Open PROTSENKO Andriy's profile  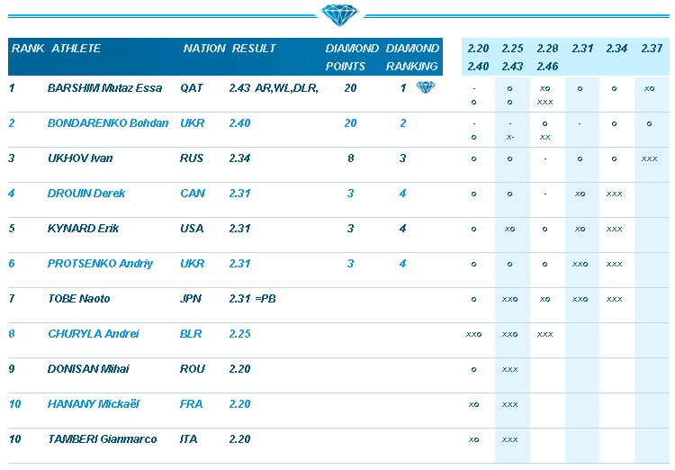tap(100, 264)
